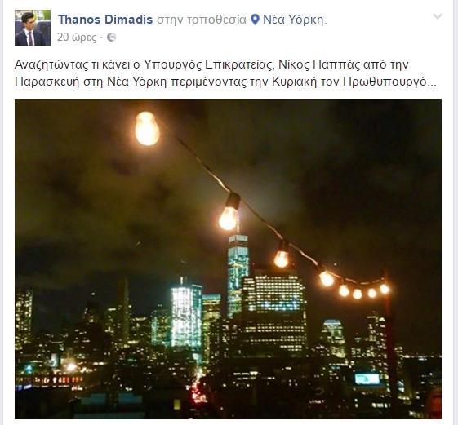Screen dimensions: 458x425
Task: Open Thanos Dimadis profile picture
Action: 33,28
